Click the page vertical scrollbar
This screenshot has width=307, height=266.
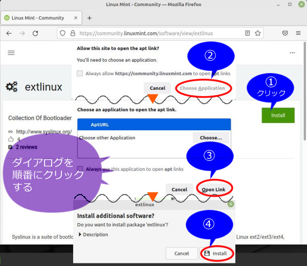click(x=304, y=91)
